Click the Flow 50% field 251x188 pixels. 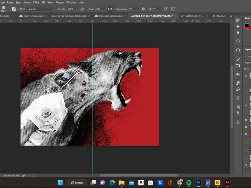coord(98,9)
